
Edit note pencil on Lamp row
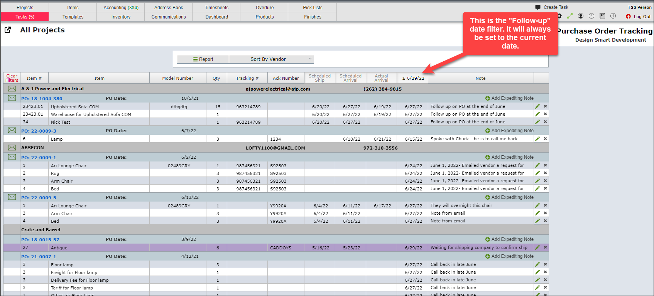pos(537,139)
